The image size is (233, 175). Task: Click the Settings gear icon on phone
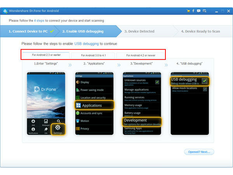[x=58, y=128]
